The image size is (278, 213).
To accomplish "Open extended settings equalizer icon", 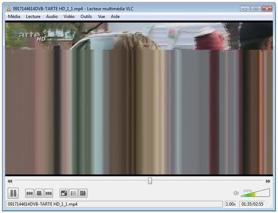I will click(x=83, y=193).
